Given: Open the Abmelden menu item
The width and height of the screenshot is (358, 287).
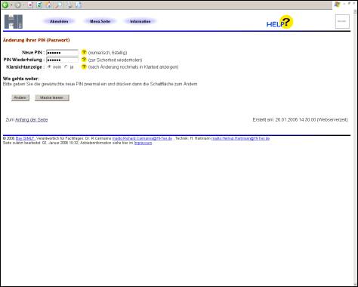Looking at the screenshot, I should (x=59, y=21).
